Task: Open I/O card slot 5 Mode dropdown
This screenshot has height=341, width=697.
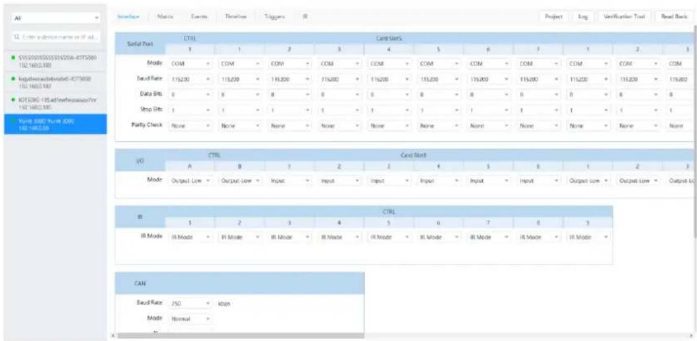Action: click(x=490, y=182)
